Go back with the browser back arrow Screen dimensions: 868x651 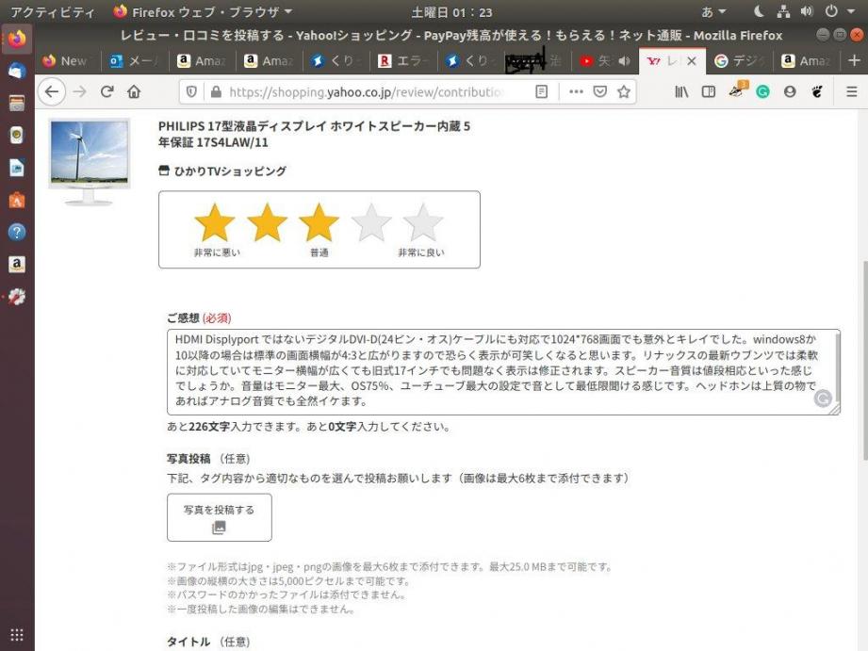click(52, 91)
